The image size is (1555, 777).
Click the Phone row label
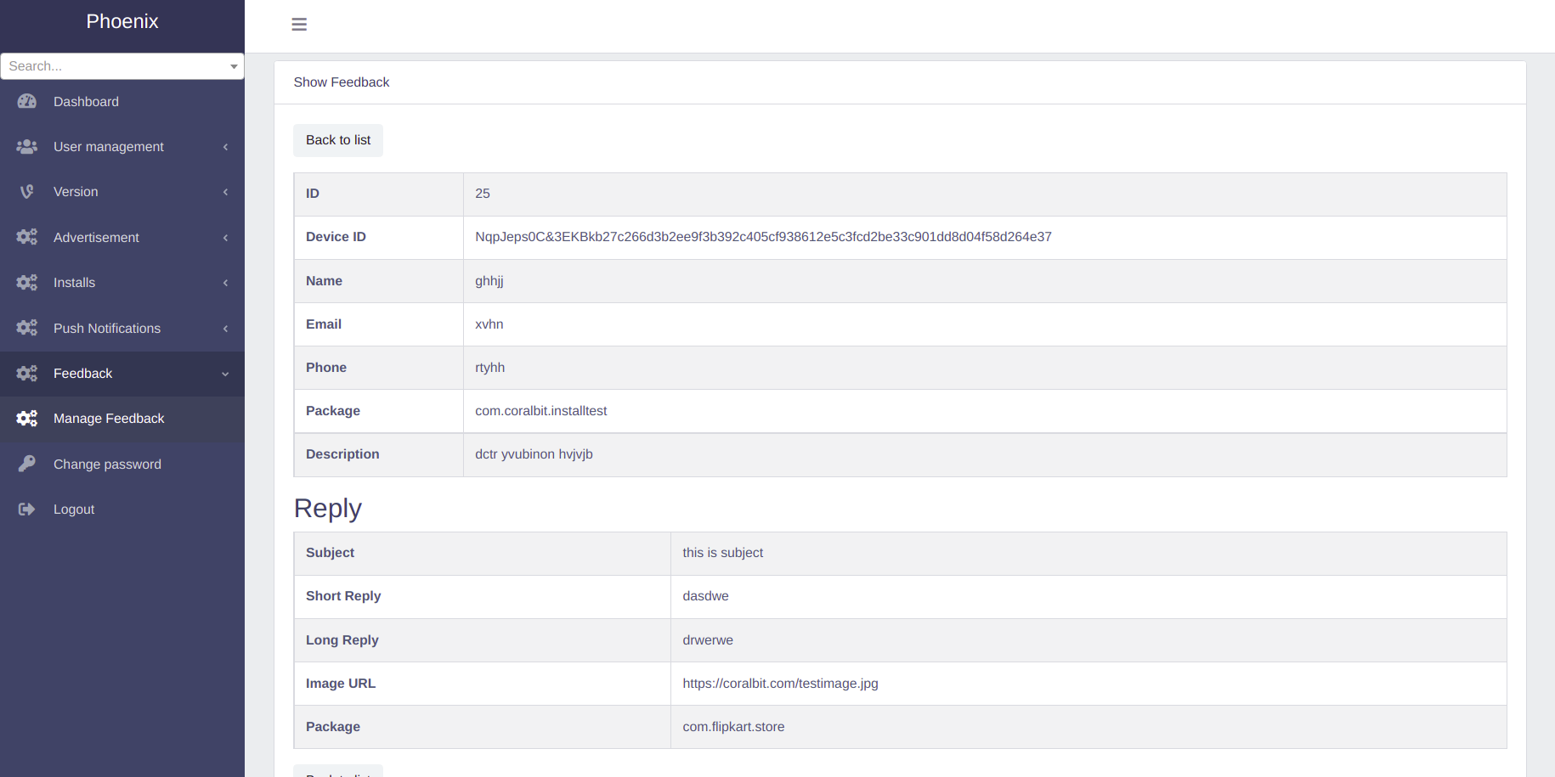326,368
